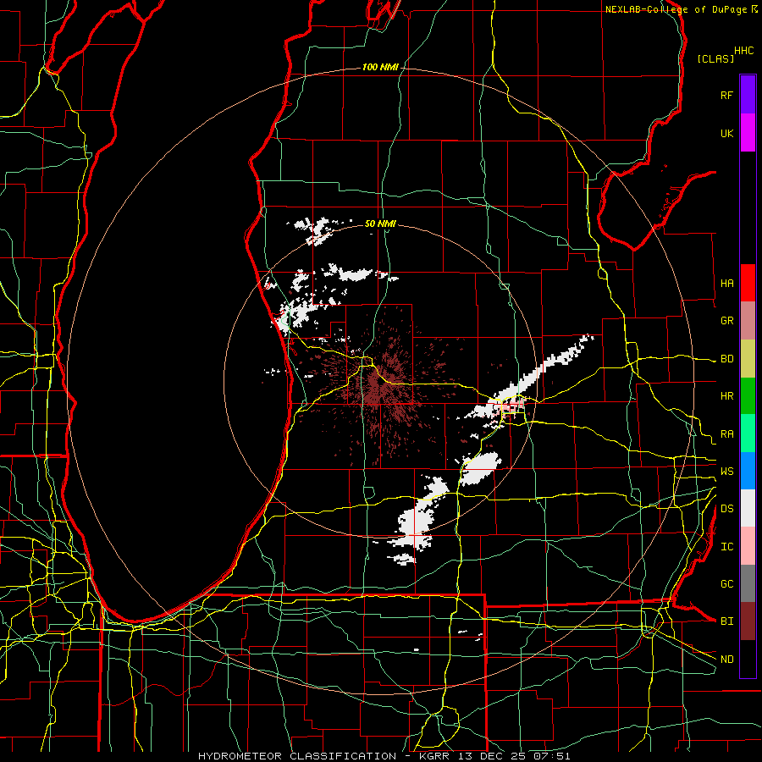The height and width of the screenshot is (762, 762).
Task: Click the IC pink legend swatch
Action: [748, 546]
